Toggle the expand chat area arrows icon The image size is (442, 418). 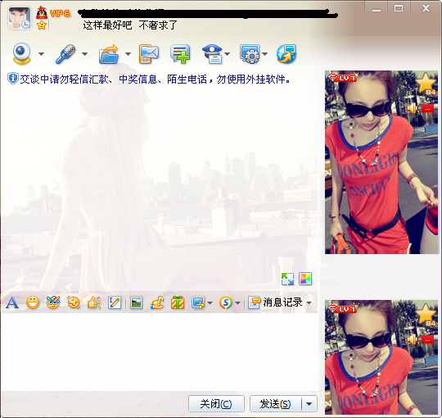pos(287,279)
